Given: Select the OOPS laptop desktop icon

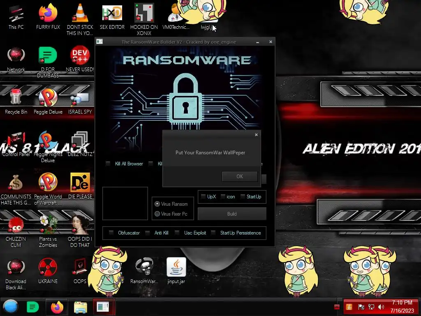Looking at the screenshot, I should pos(80,271).
